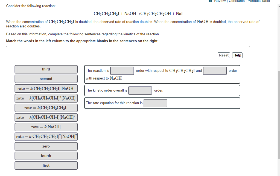Select rate = k[NaOH] tile
The width and height of the screenshot is (280, 176).
46,127
